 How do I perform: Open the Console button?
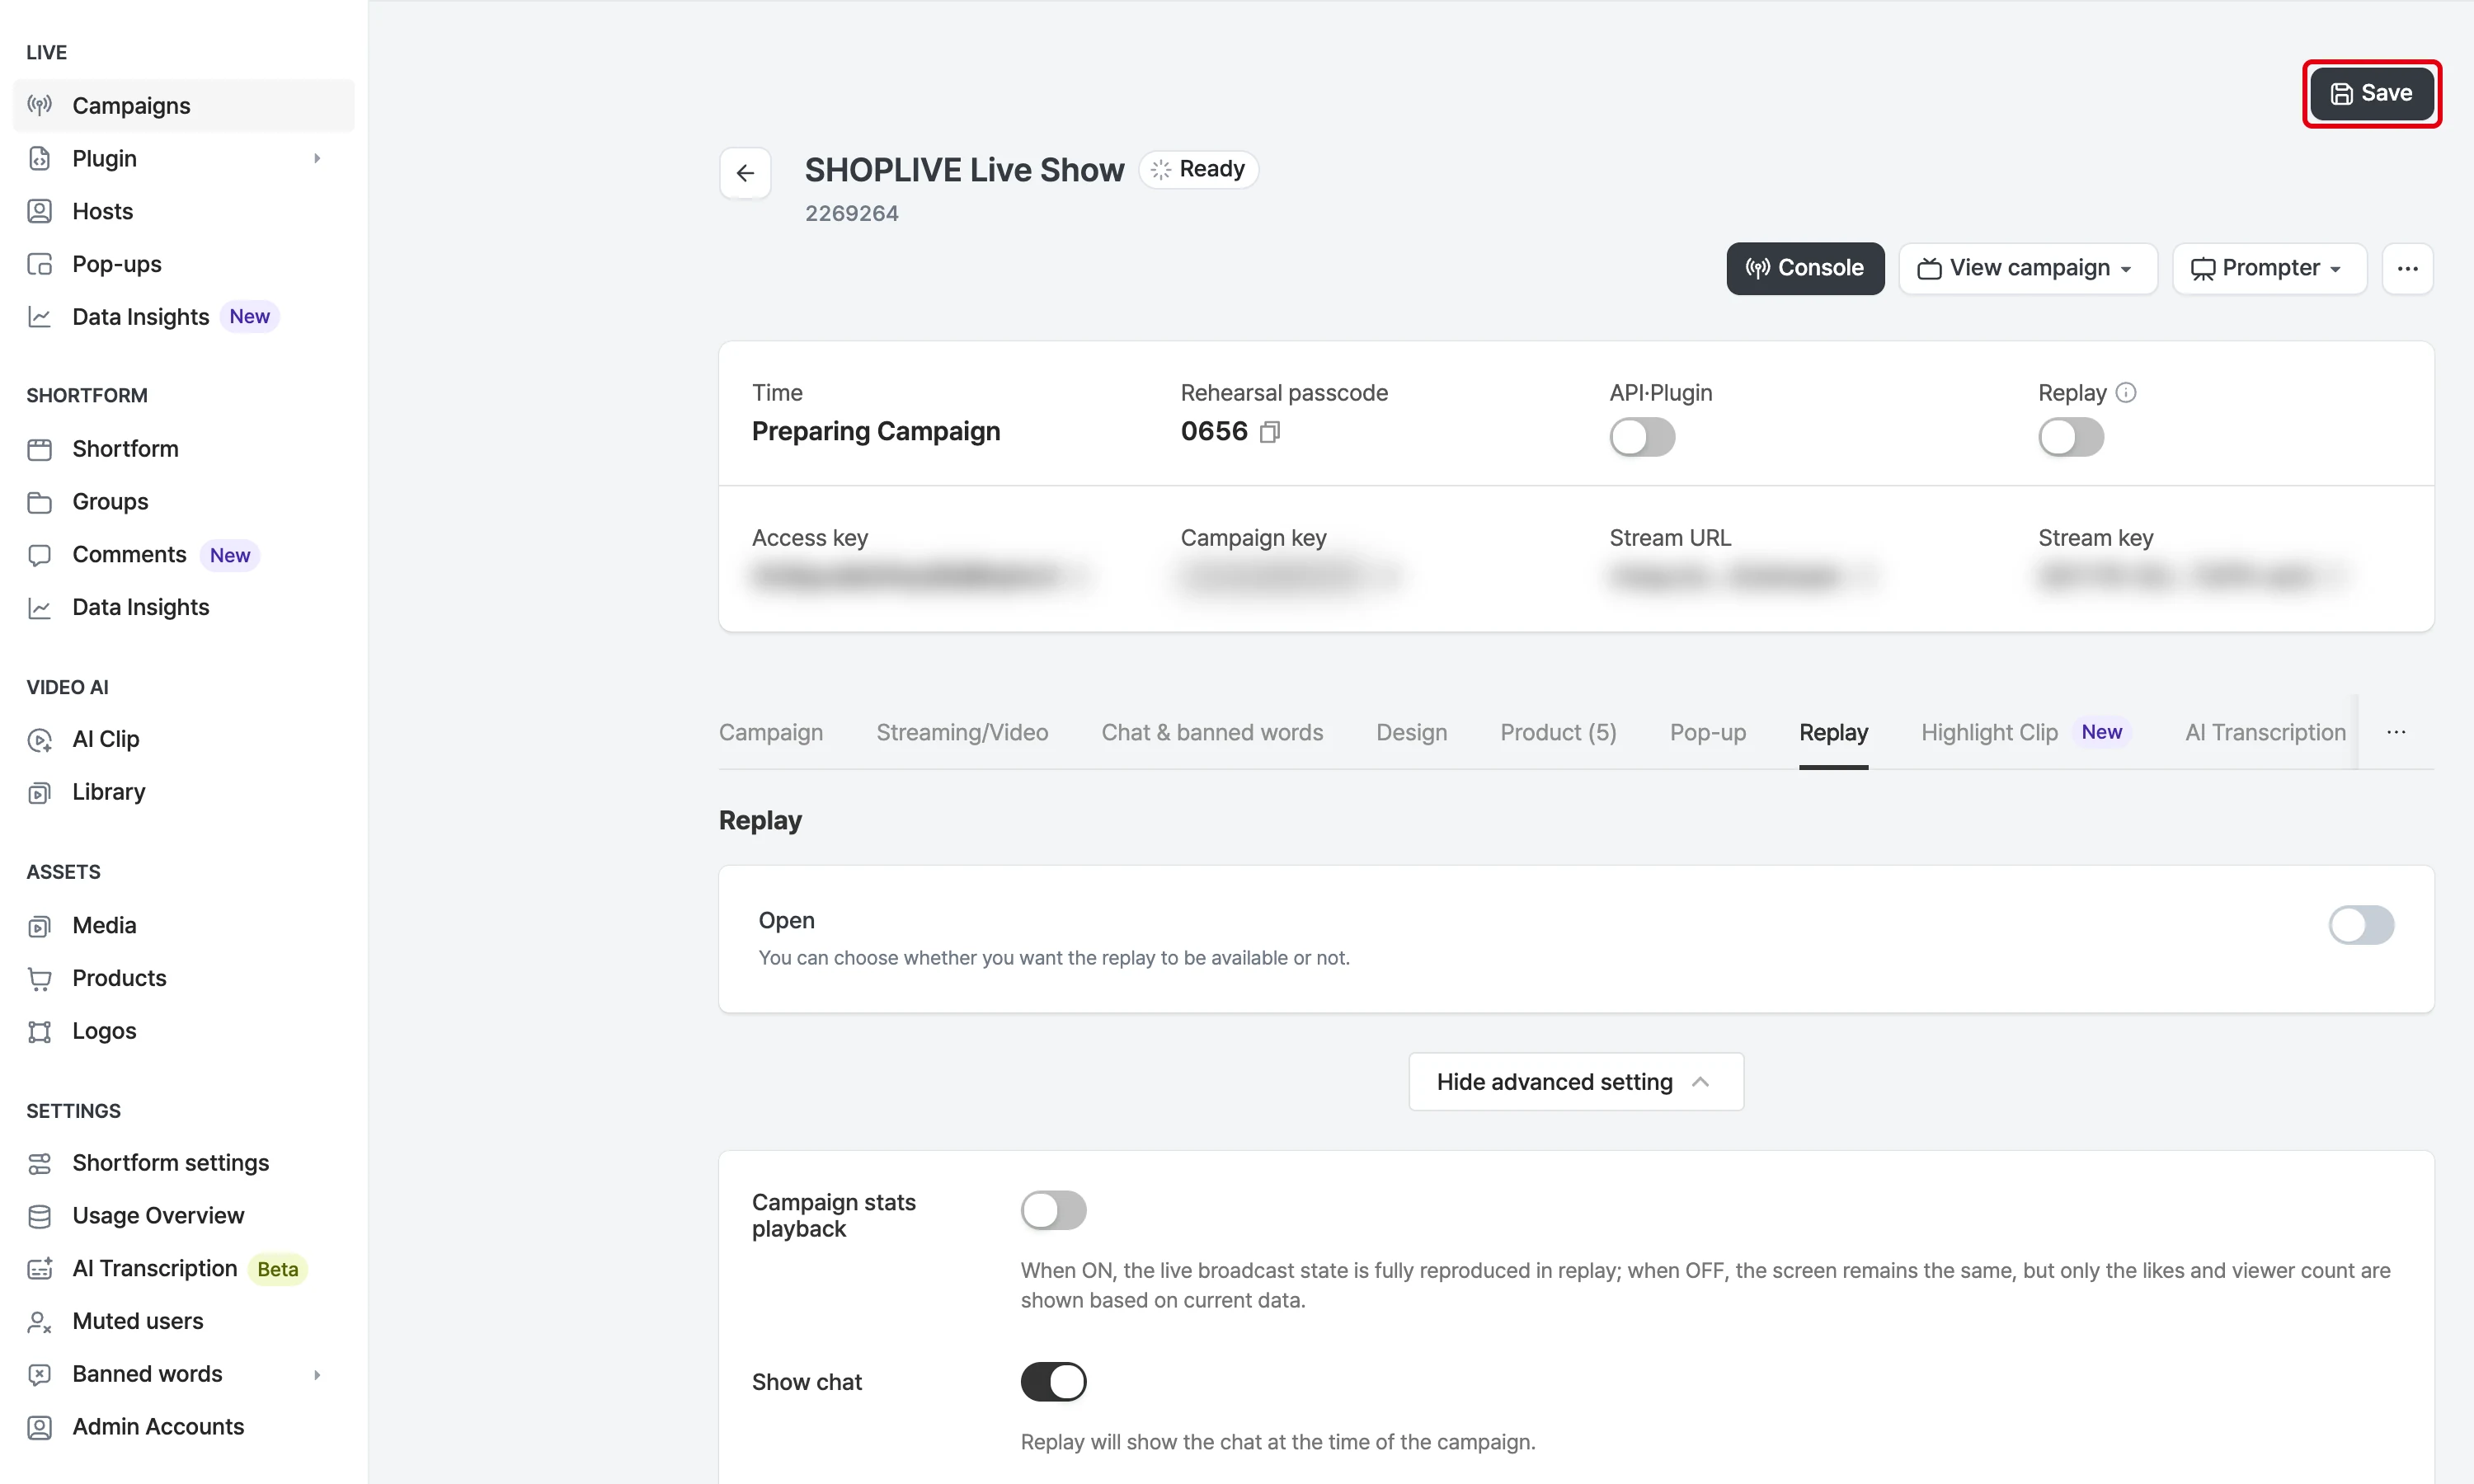coord(1805,268)
